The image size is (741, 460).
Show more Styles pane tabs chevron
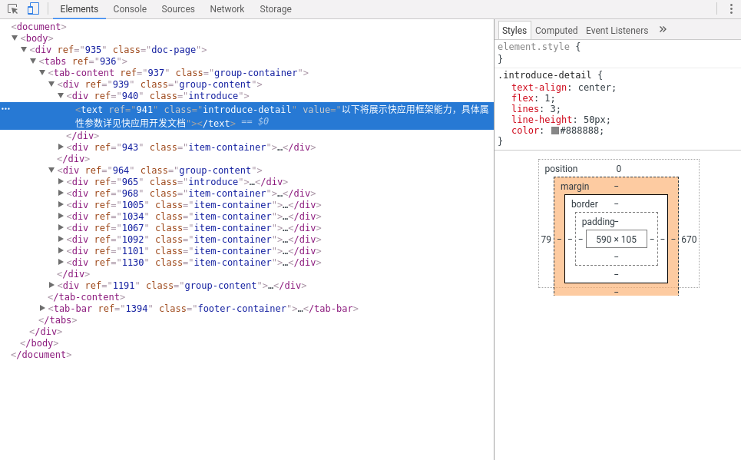[663, 30]
